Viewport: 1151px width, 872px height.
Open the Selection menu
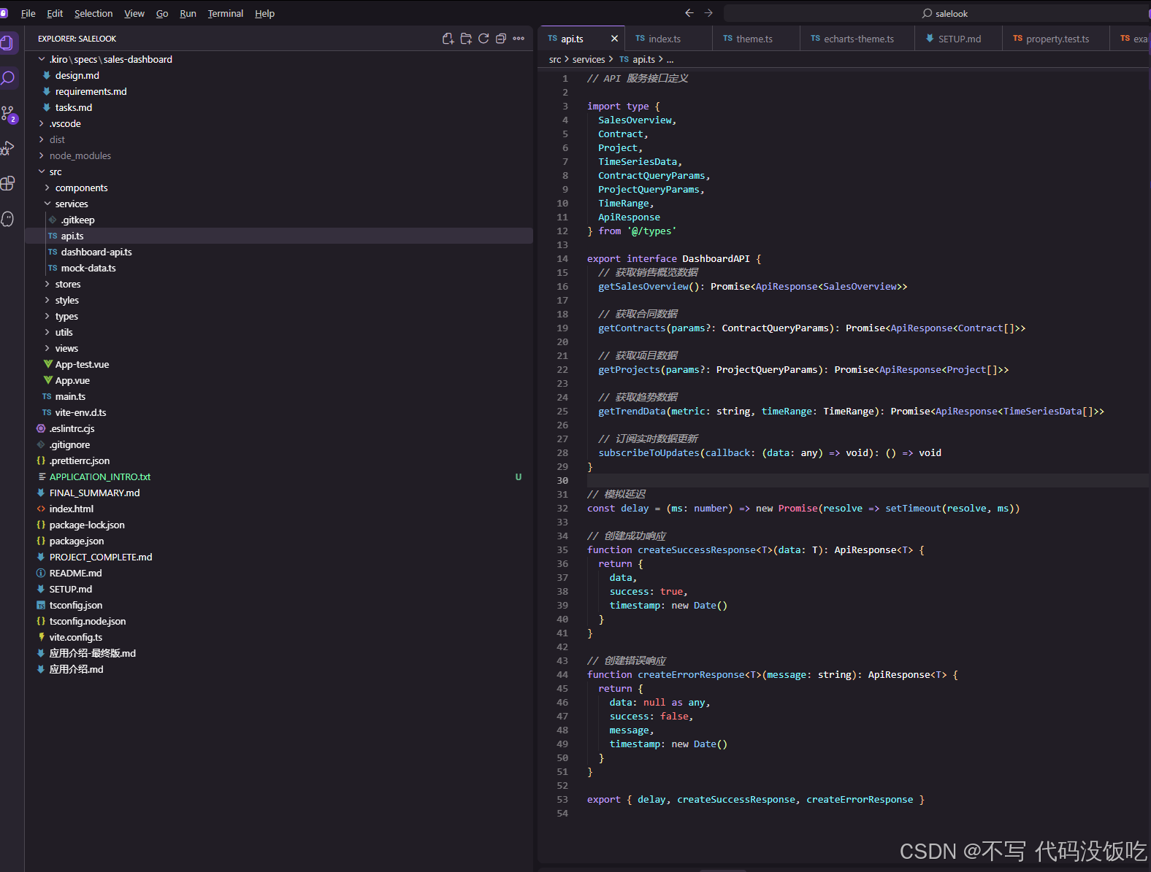pos(93,13)
